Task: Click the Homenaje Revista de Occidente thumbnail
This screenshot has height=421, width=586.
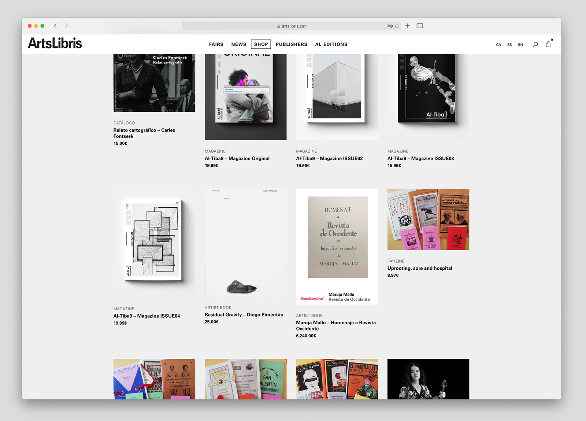Action: click(337, 247)
